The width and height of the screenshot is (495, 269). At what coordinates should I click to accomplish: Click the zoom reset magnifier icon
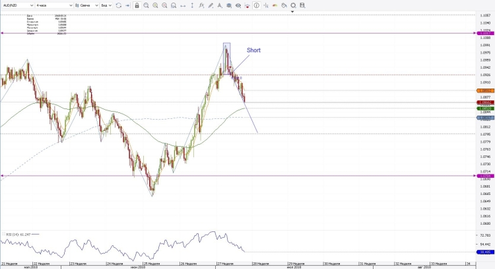(x=174, y=5)
